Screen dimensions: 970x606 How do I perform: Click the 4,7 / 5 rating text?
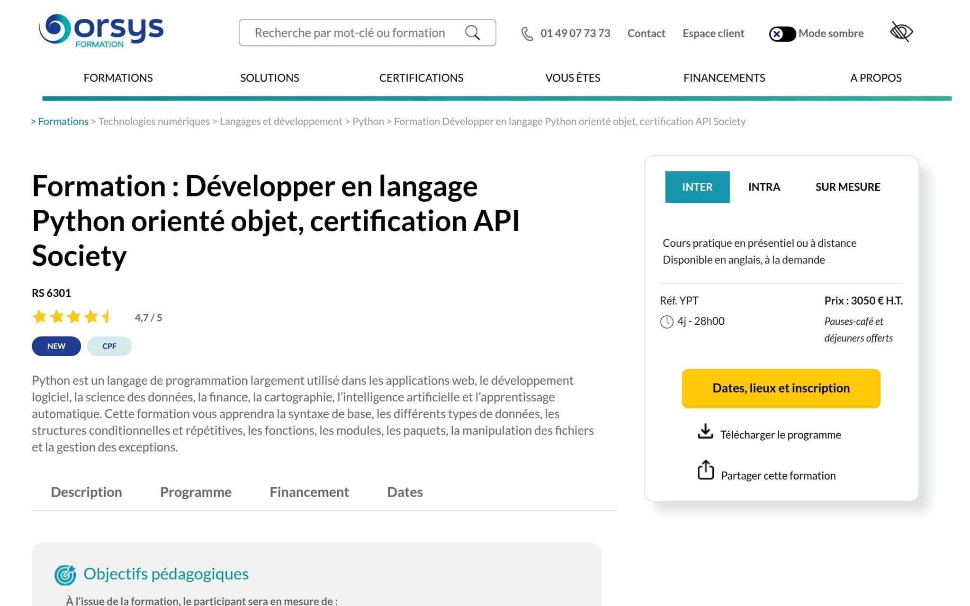pos(148,318)
